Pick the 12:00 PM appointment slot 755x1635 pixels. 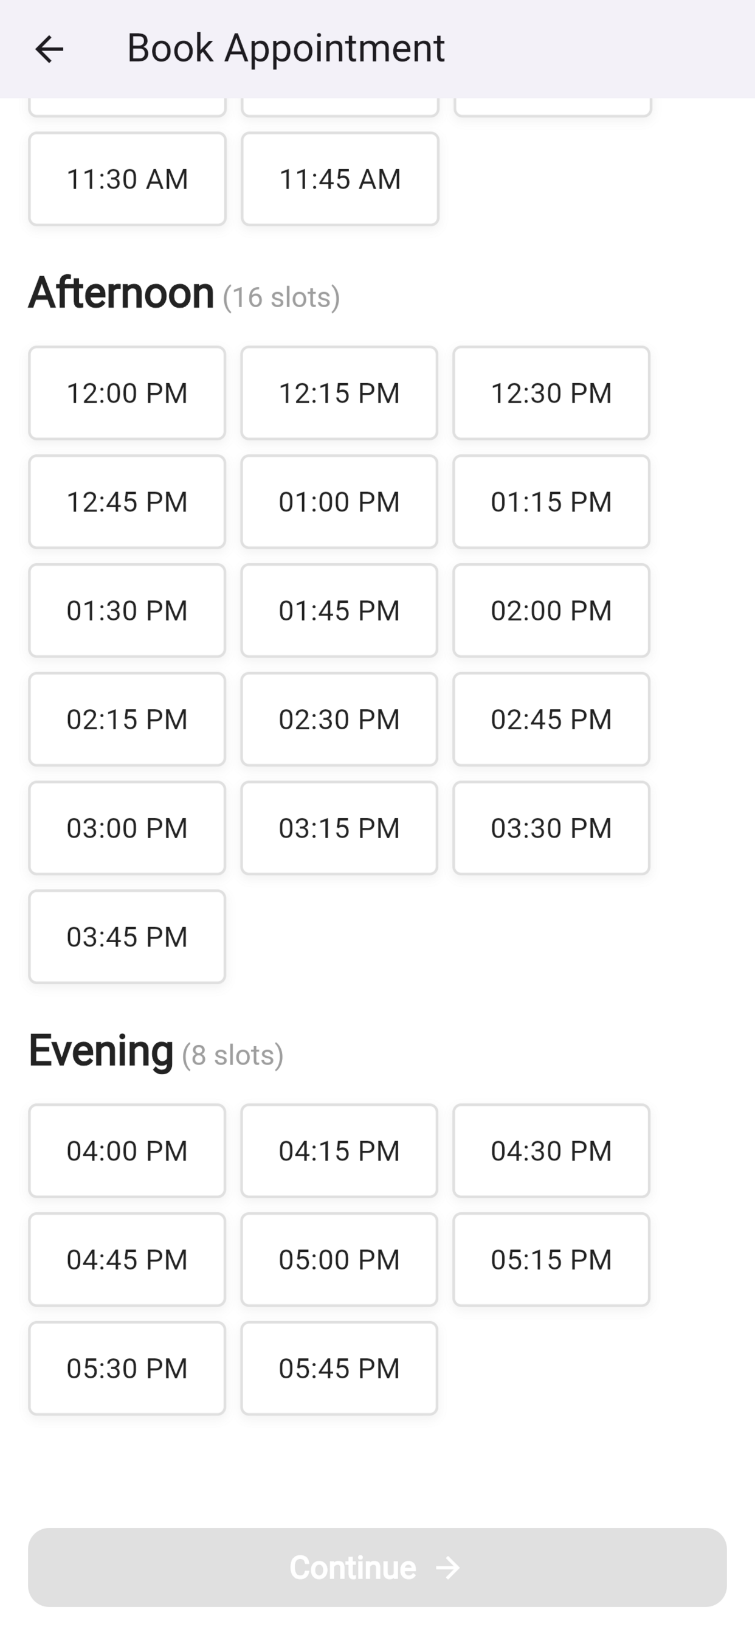coord(127,393)
